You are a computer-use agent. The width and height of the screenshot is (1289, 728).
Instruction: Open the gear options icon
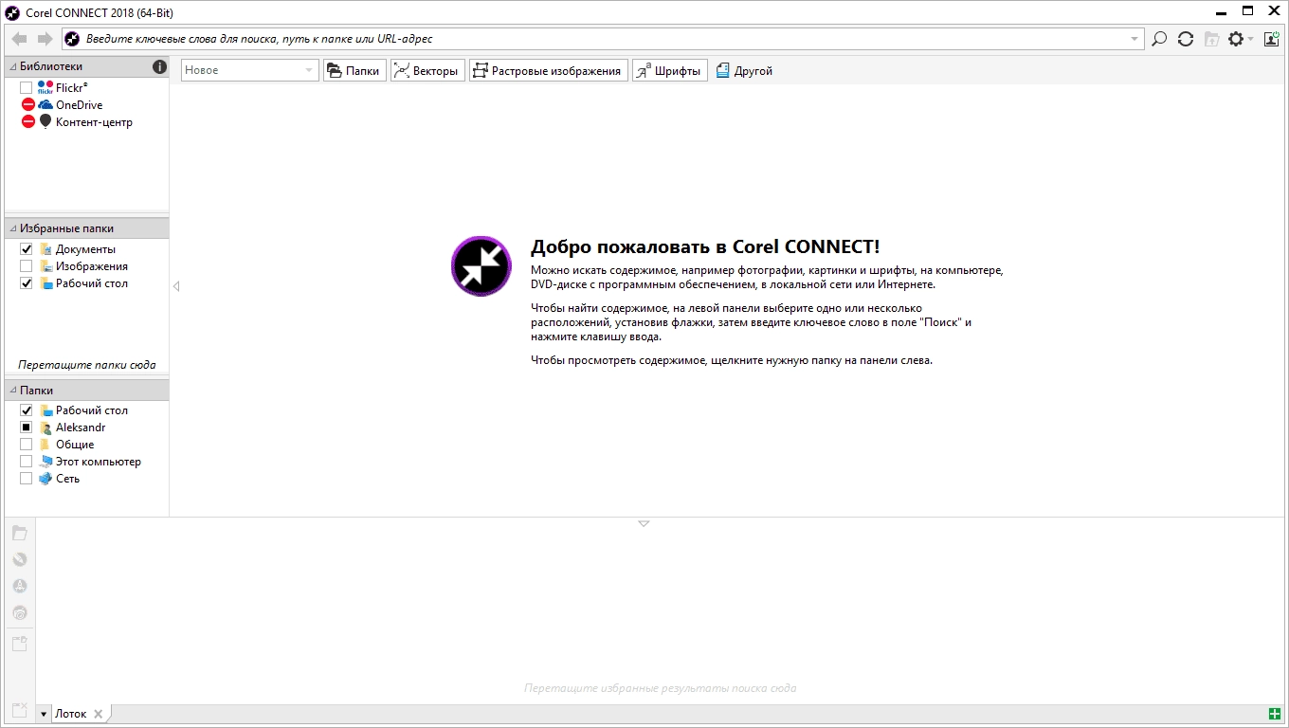click(x=1236, y=39)
